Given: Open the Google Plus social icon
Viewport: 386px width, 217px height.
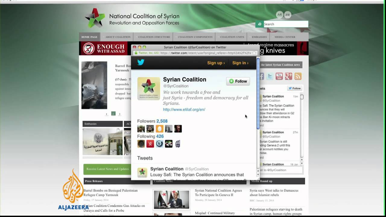Looking at the screenshot, I should pyautogui.click(x=289, y=76).
